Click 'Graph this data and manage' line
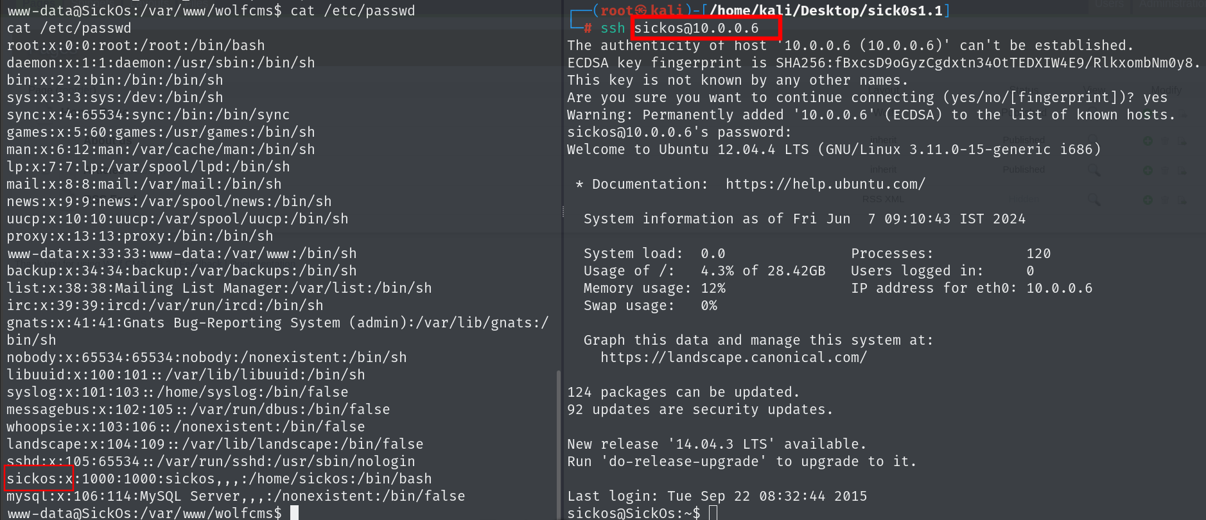The width and height of the screenshot is (1206, 520). (x=758, y=340)
